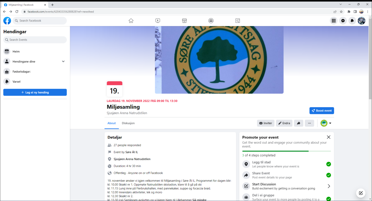Viewport: 372px width, 201px height.
Task: Click the Boost event button
Action: click(322, 111)
